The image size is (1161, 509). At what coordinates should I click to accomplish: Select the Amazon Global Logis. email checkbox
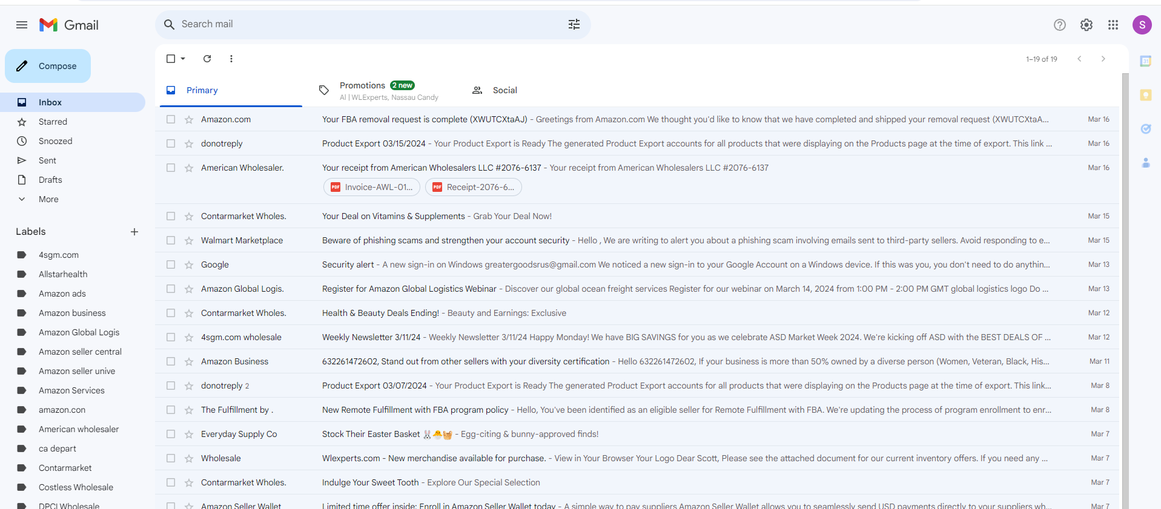171,289
